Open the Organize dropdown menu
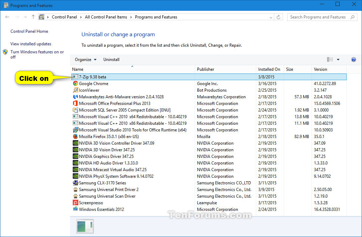This screenshot has height=237, width=362. 86,60
